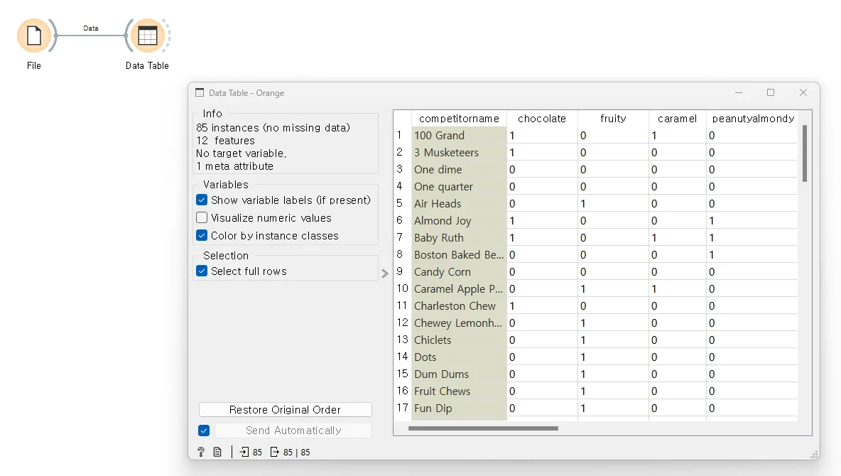Select the Data Table widget node
841x476 pixels.
click(148, 36)
